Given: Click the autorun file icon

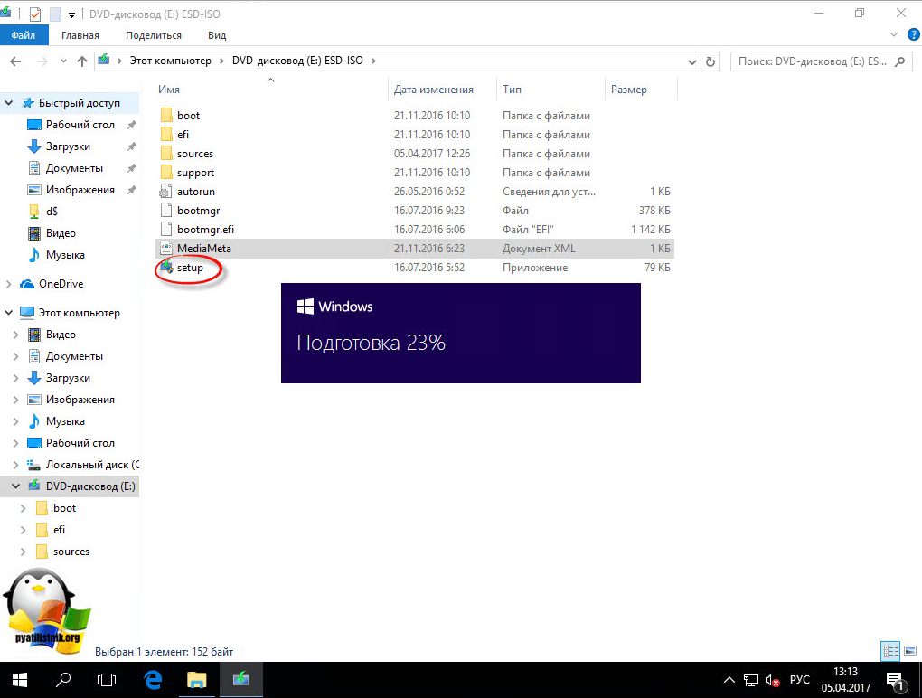Looking at the screenshot, I should pyautogui.click(x=165, y=192).
